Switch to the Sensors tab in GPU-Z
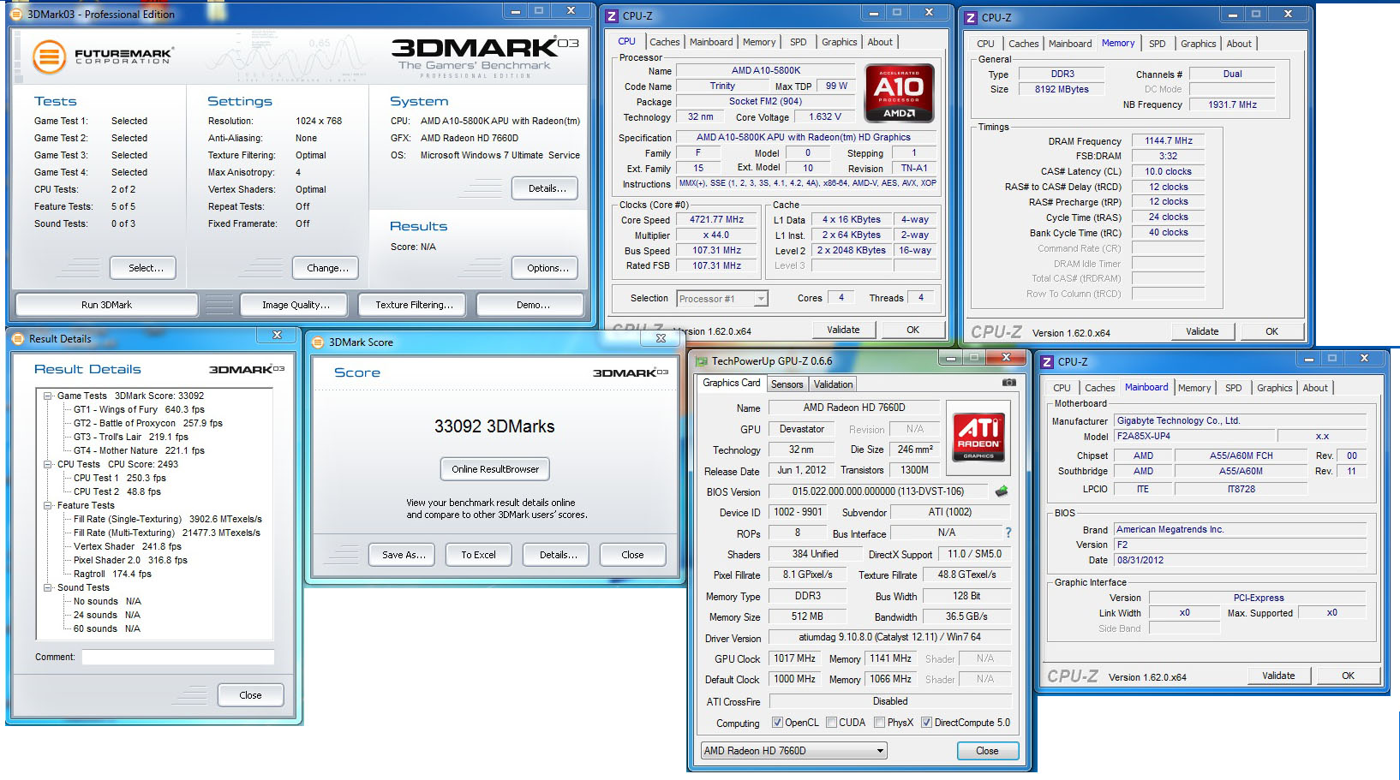1400x780 pixels. coord(787,384)
